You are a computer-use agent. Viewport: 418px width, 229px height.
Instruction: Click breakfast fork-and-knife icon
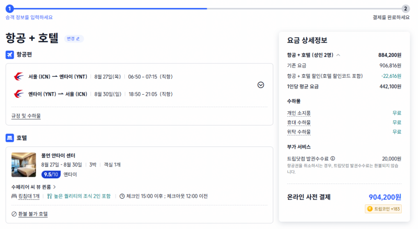point(50,196)
